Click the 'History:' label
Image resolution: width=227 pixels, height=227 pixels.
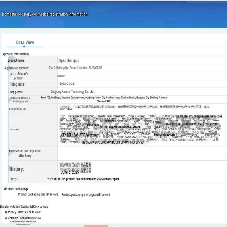pyautogui.click(x=17, y=169)
